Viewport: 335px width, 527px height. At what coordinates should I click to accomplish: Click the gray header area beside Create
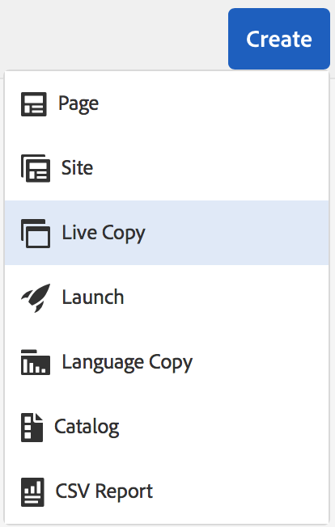click(112, 34)
